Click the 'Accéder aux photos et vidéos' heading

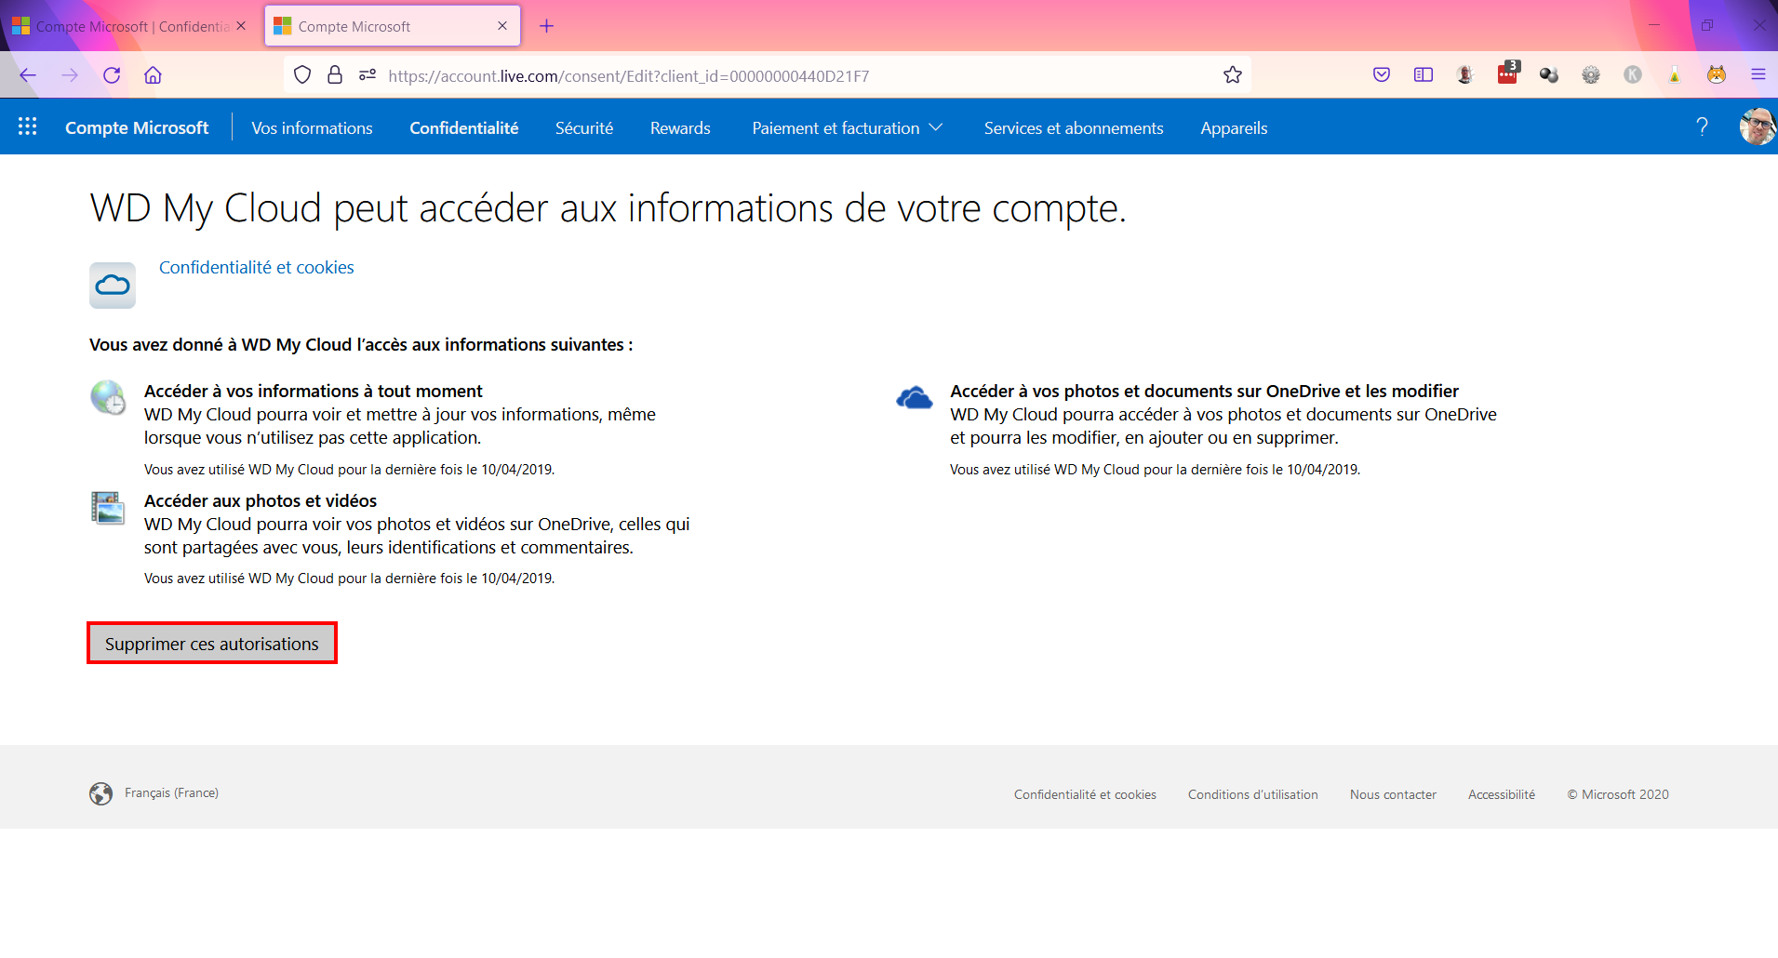261,501
